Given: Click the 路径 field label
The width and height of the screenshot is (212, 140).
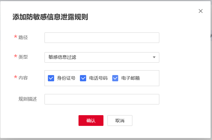Looking at the screenshot, I should (x=23, y=37).
